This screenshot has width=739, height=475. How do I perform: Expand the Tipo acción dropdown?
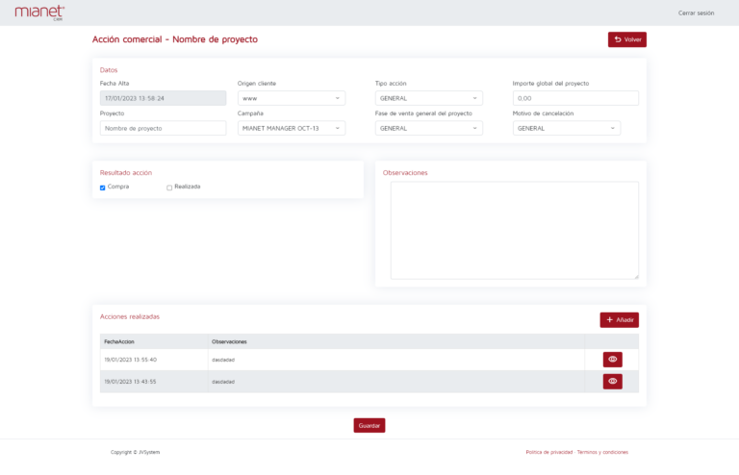tap(428, 98)
